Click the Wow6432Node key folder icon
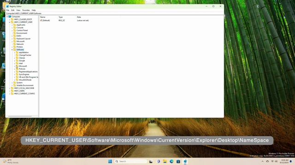 click(x=17, y=80)
